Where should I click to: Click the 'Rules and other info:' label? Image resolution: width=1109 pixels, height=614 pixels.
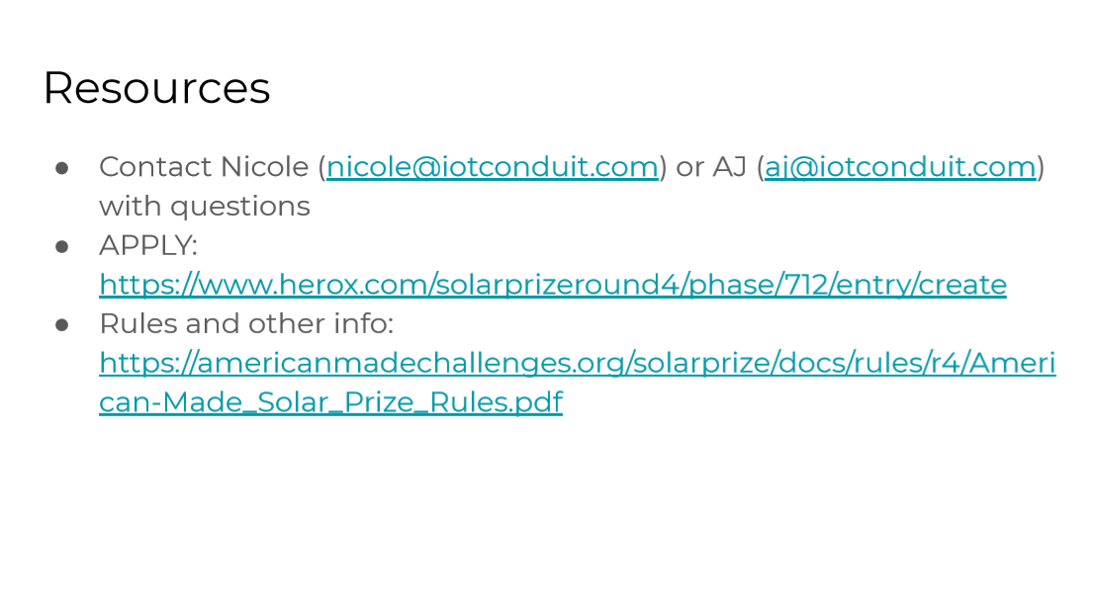246,323
